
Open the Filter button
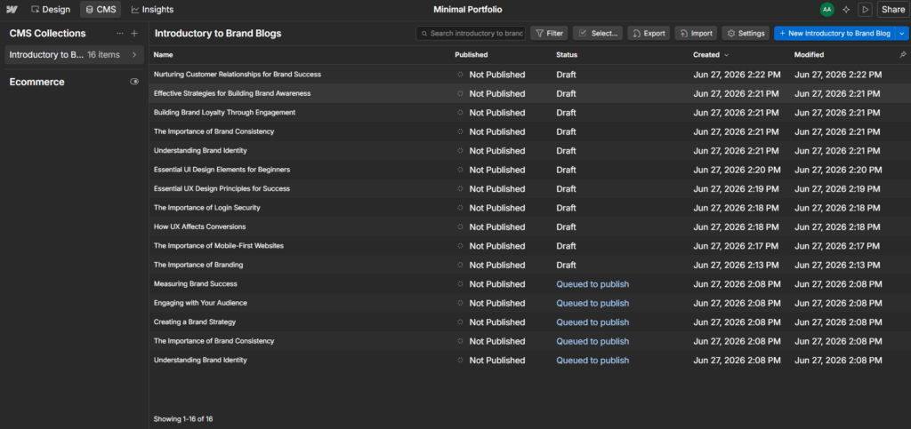(x=549, y=33)
